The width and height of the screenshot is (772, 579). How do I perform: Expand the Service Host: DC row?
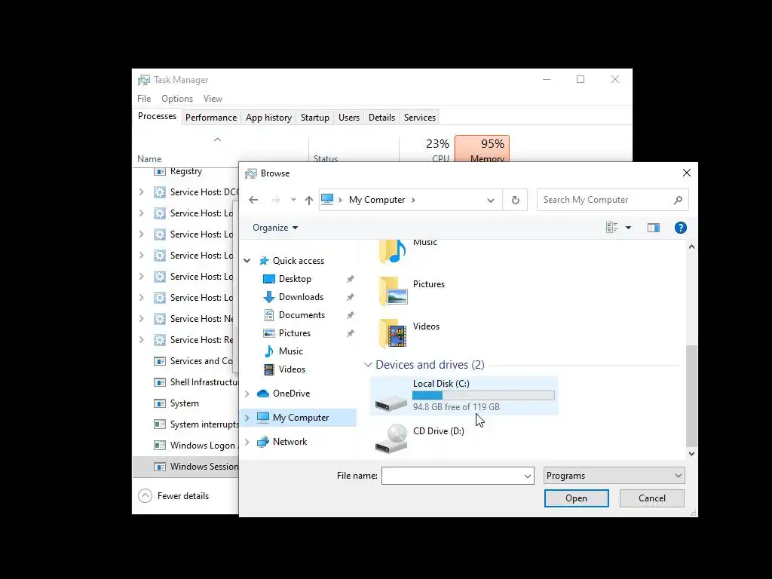click(x=141, y=192)
